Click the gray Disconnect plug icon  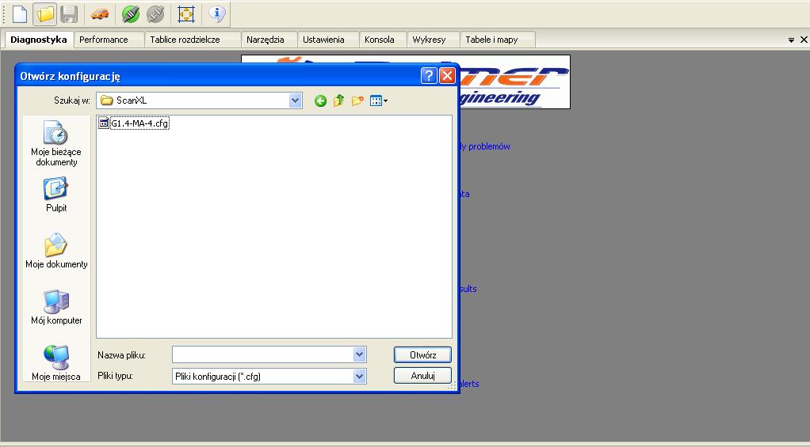[x=155, y=14]
